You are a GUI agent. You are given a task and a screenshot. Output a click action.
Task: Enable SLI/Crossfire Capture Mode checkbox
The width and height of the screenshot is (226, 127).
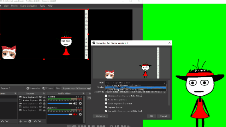click(x=106, y=96)
